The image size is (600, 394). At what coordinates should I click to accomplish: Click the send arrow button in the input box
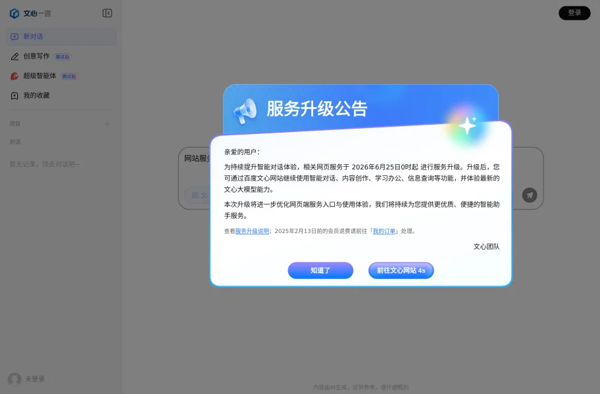click(530, 195)
